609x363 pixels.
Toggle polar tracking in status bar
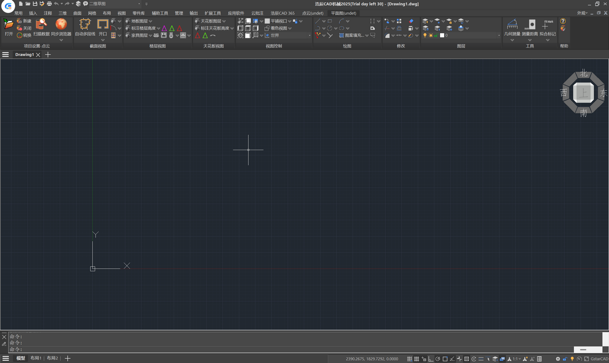(x=438, y=359)
